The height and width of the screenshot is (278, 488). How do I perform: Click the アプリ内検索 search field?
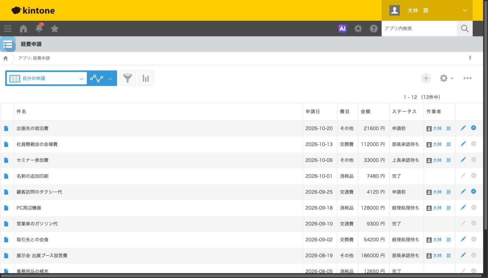(419, 29)
